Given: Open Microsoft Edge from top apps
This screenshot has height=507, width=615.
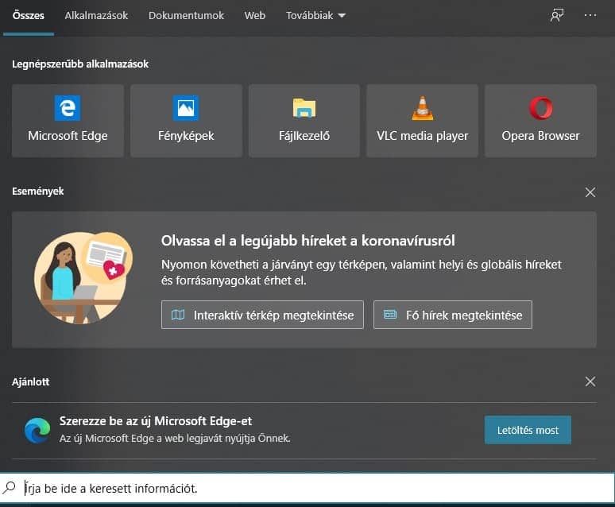Looking at the screenshot, I should (x=68, y=121).
